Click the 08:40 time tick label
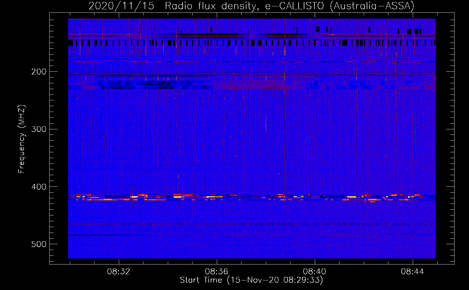 click(x=315, y=272)
